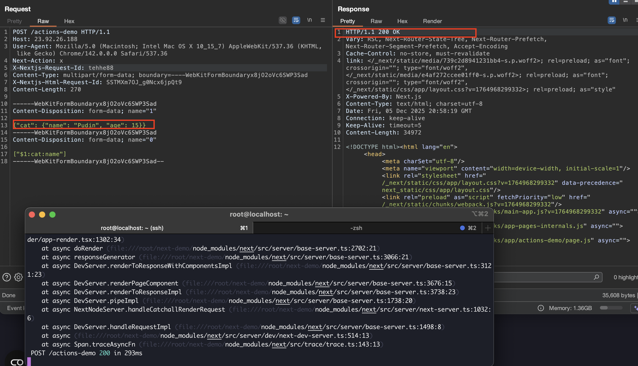Open the search settings gear icon
638x366 pixels.
click(18, 277)
